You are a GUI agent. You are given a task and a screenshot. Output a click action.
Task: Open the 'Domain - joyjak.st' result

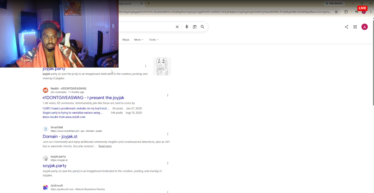[x=60, y=137]
